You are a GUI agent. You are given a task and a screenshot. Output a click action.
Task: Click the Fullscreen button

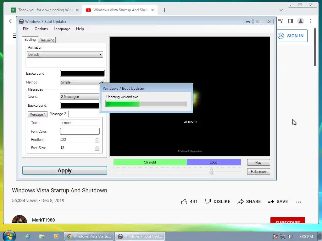[258, 172]
